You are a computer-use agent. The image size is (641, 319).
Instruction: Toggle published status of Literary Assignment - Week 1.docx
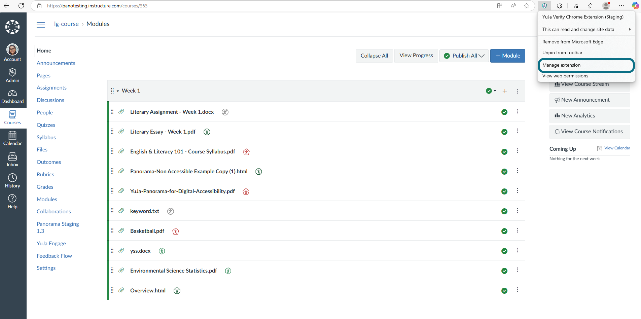pos(504,112)
